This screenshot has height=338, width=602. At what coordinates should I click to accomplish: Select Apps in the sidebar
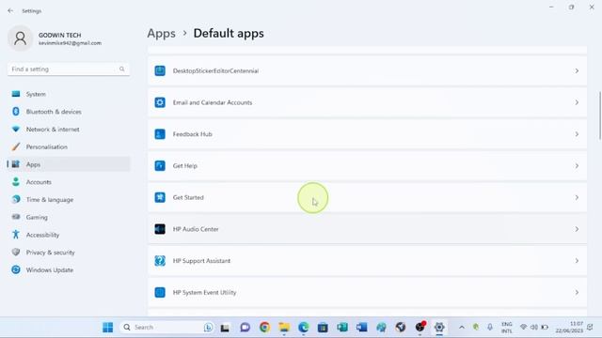[x=69, y=164]
